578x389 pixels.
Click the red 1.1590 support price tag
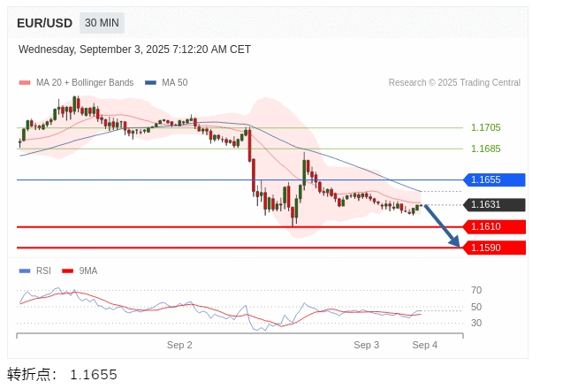[494, 248]
